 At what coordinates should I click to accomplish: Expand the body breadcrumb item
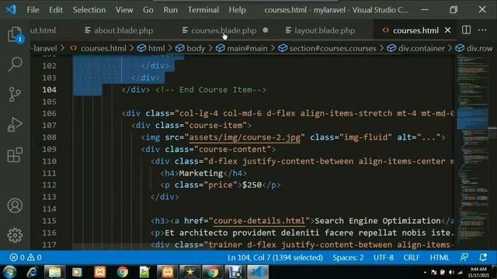click(x=196, y=48)
